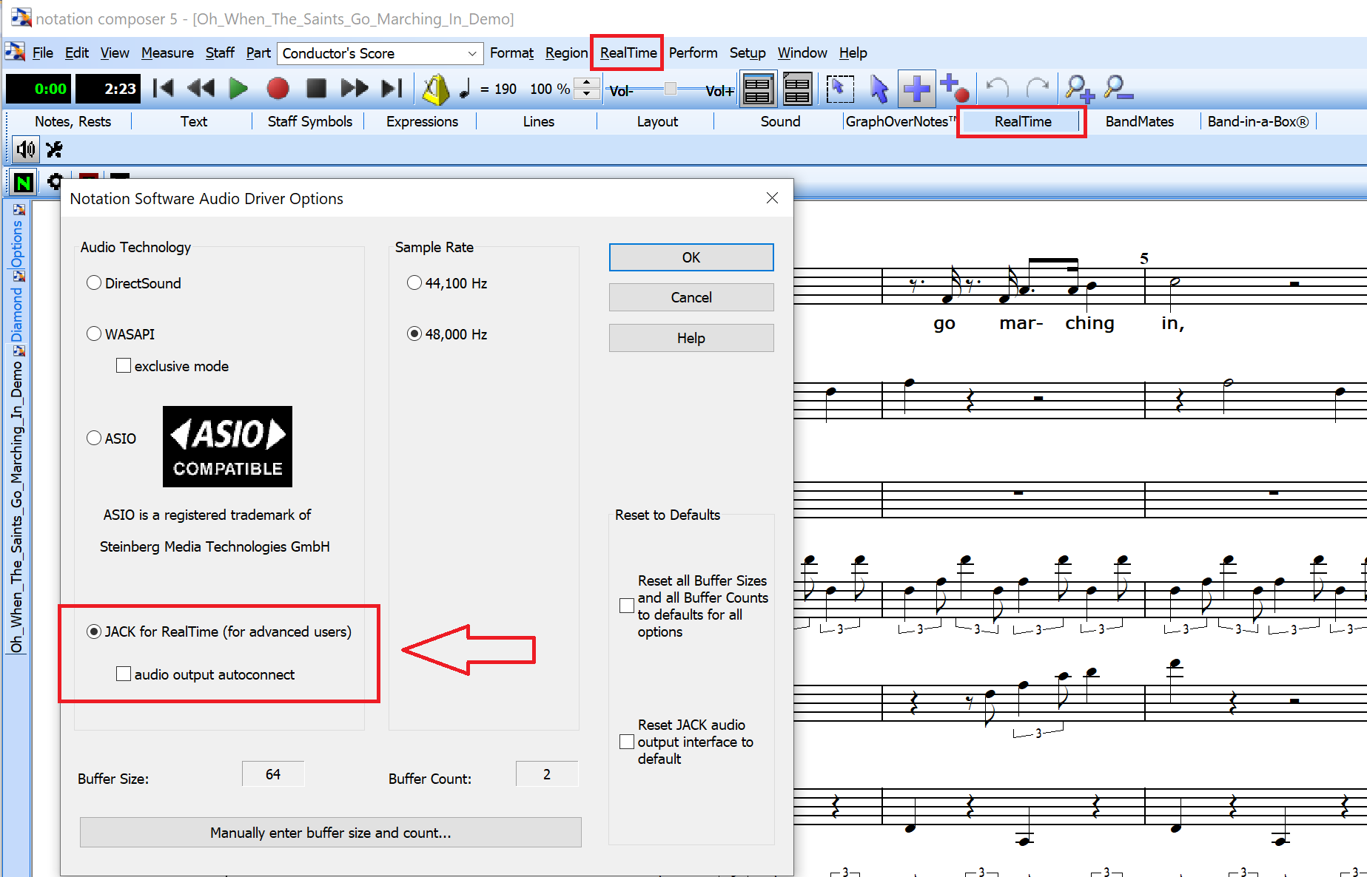Viewport: 1367px width, 877px height.
Task: Click the Zoom In magnifier icon
Action: click(1079, 89)
